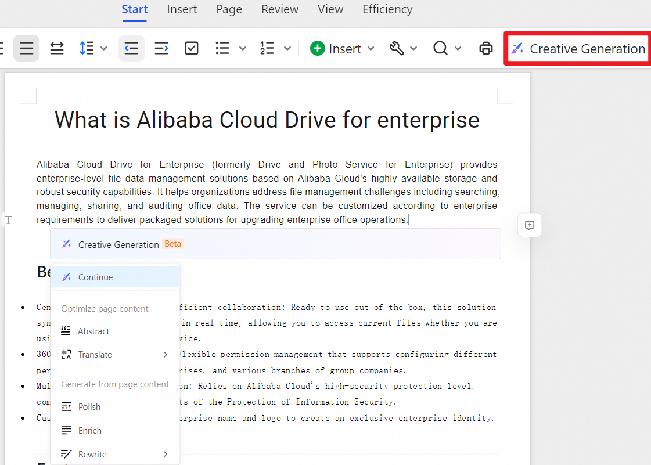Open the Efficiency tab

[387, 9]
